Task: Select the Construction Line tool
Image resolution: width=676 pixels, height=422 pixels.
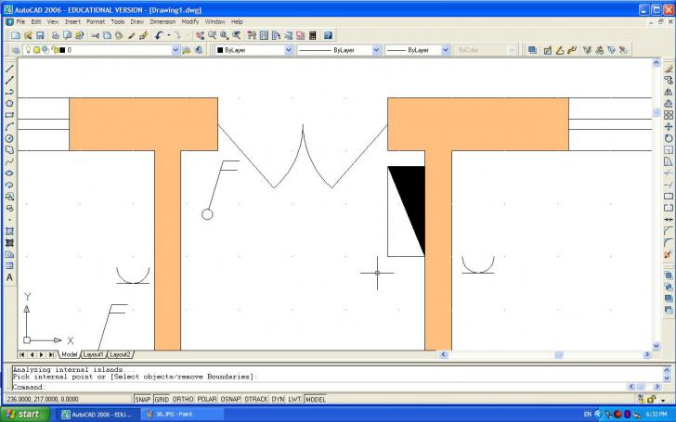Action: pyautogui.click(x=9, y=80)
